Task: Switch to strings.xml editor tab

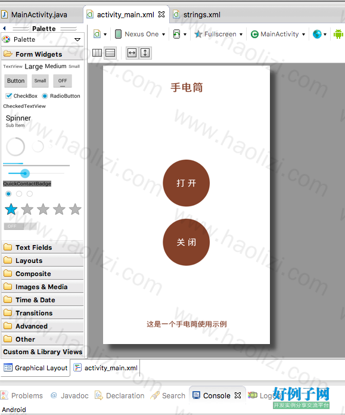Action: pyautogui.click(x=197, y=14)
